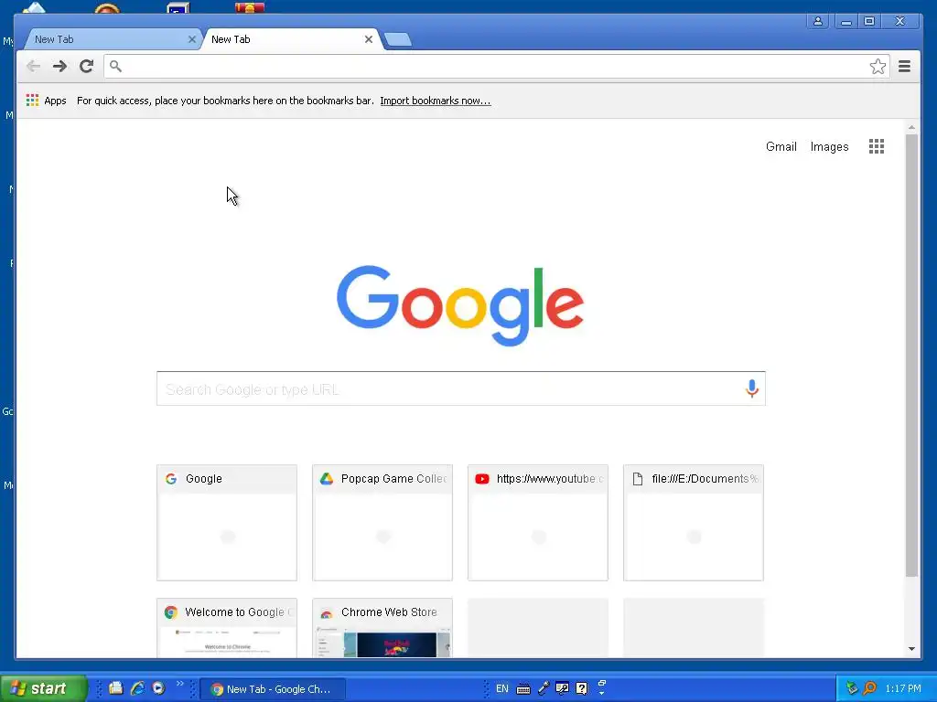
Task: Click the Google logo
Action: tap(460, 305)
